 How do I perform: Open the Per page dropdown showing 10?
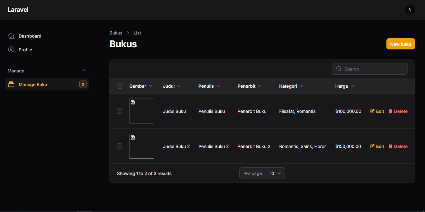tap(275, 173)
